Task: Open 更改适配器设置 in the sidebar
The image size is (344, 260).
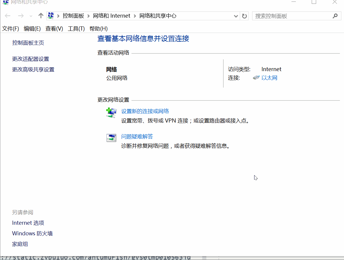Action: point(30,59)
